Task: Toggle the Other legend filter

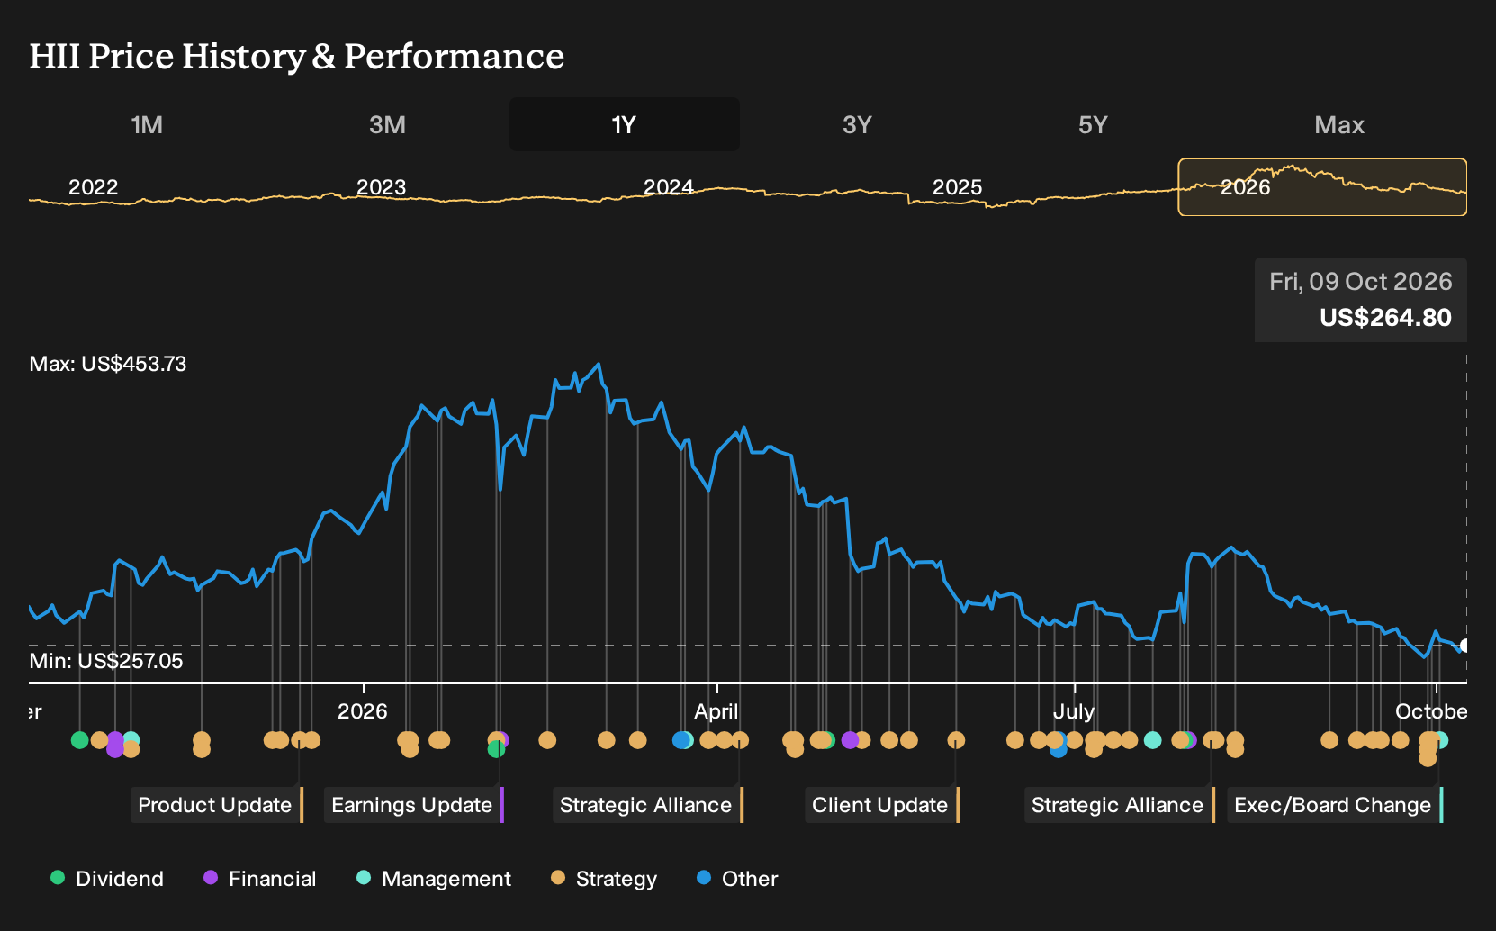Action: tap(737, 879)
